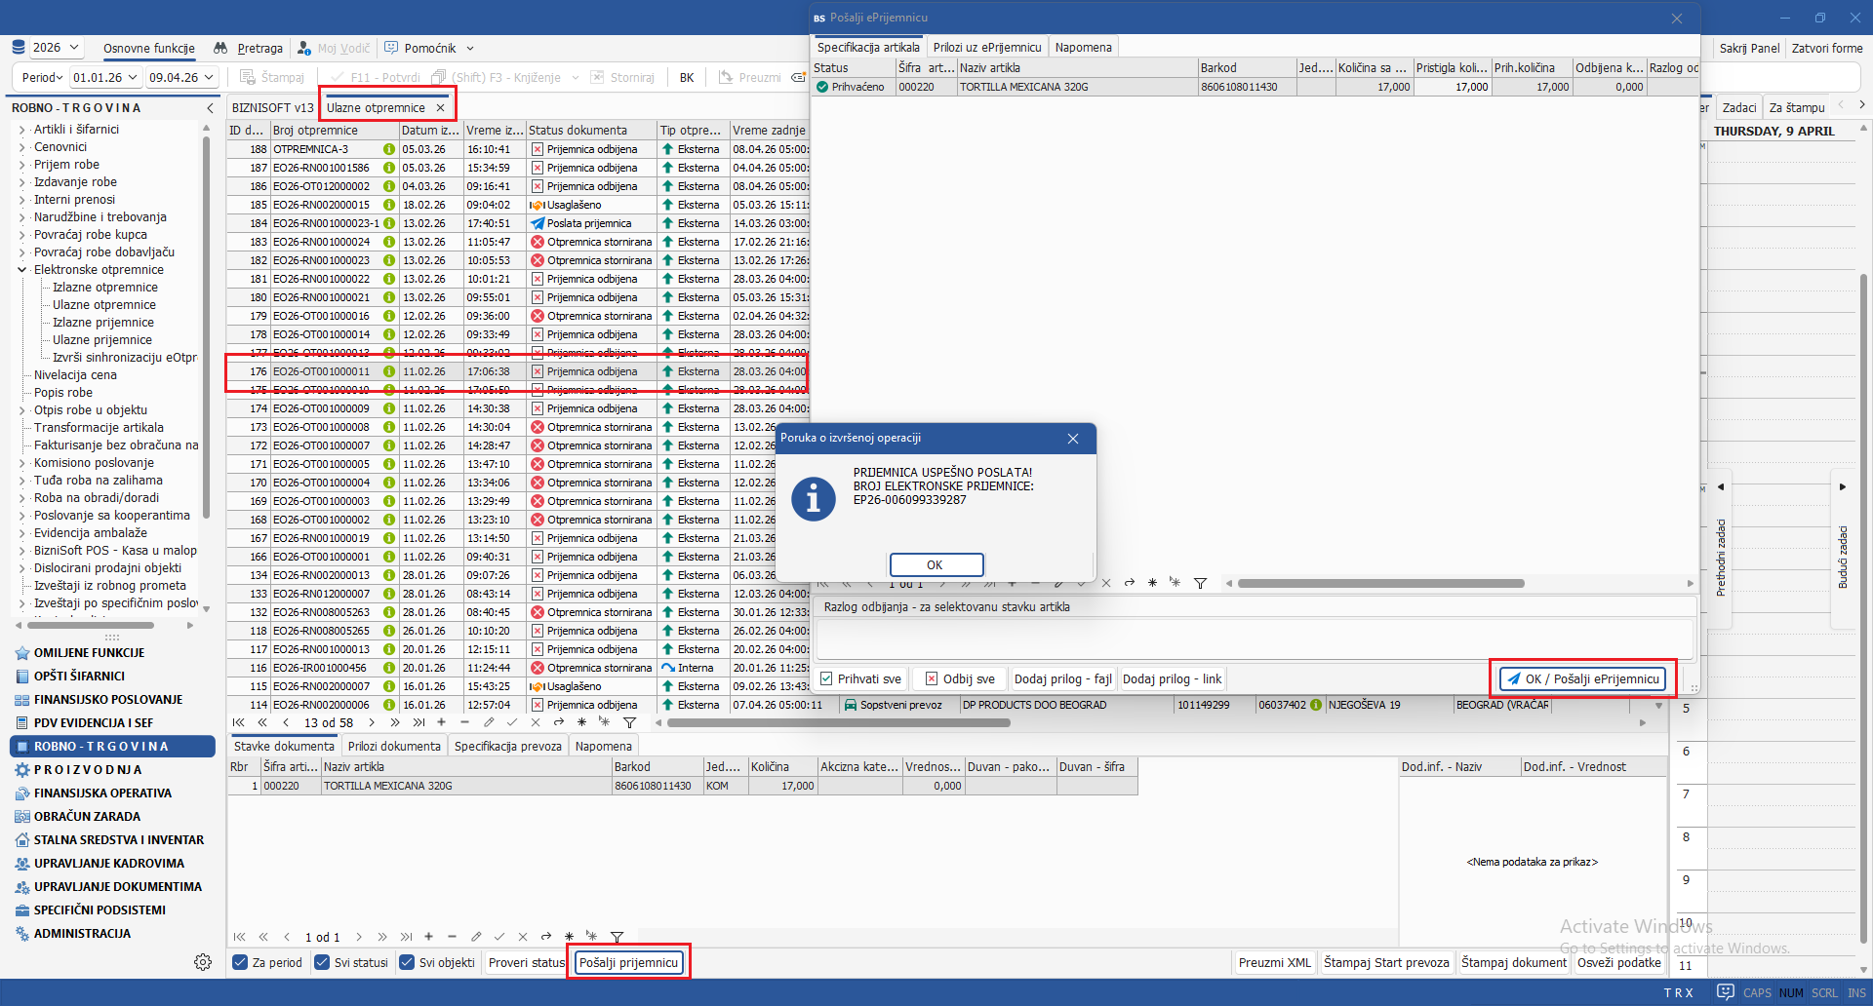Toggle the Svi objekti checkbox
This screenshot has width=1873, height=1006.
tap(407, 962)
